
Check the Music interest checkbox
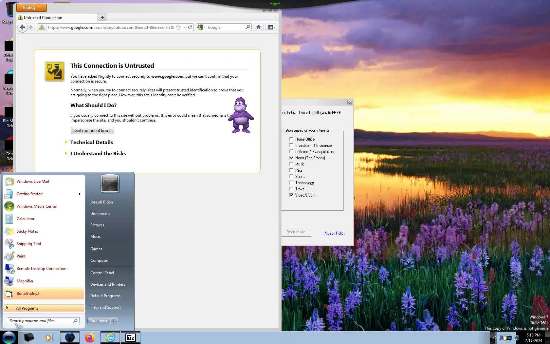tap(291, 164)
